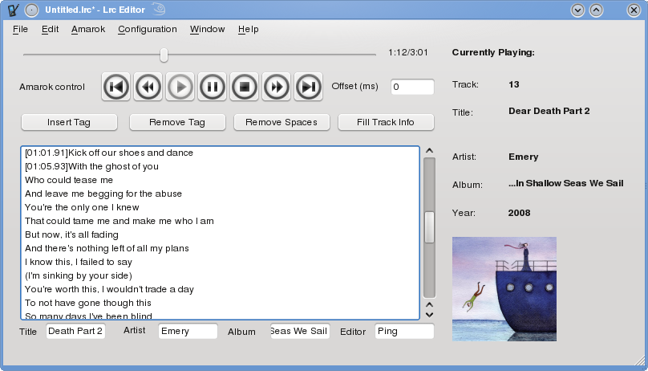The width and height of the screenshot is (648, 371).
Task: Skip to the next track
Action: [308, 87]
